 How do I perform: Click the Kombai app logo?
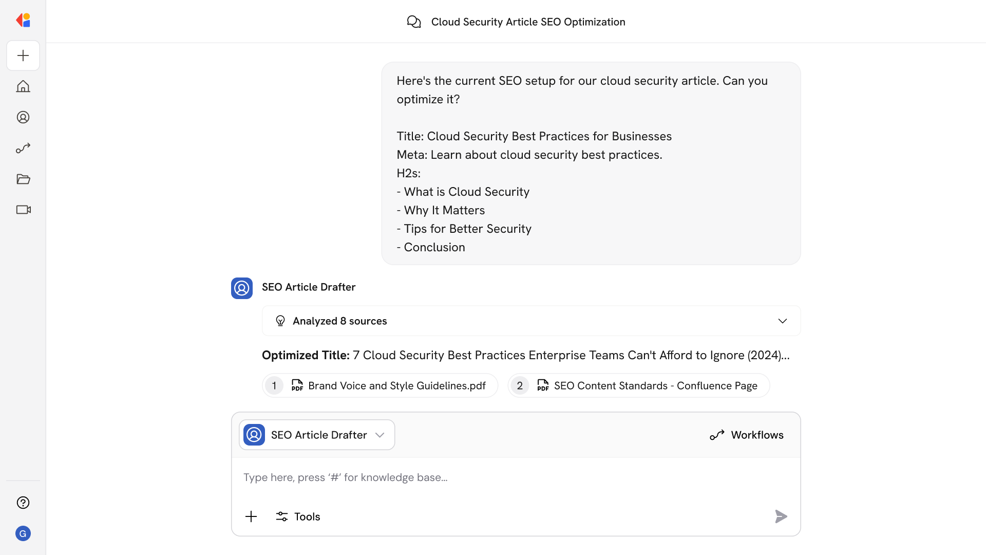(x=23, y=20)
